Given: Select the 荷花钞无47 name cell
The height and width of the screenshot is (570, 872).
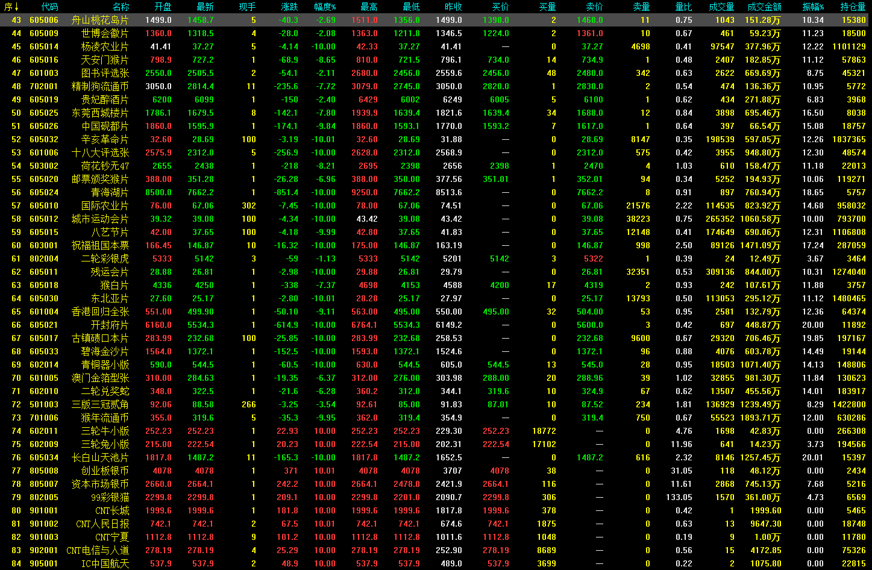Looking at the screenshot, I should 105,166.
